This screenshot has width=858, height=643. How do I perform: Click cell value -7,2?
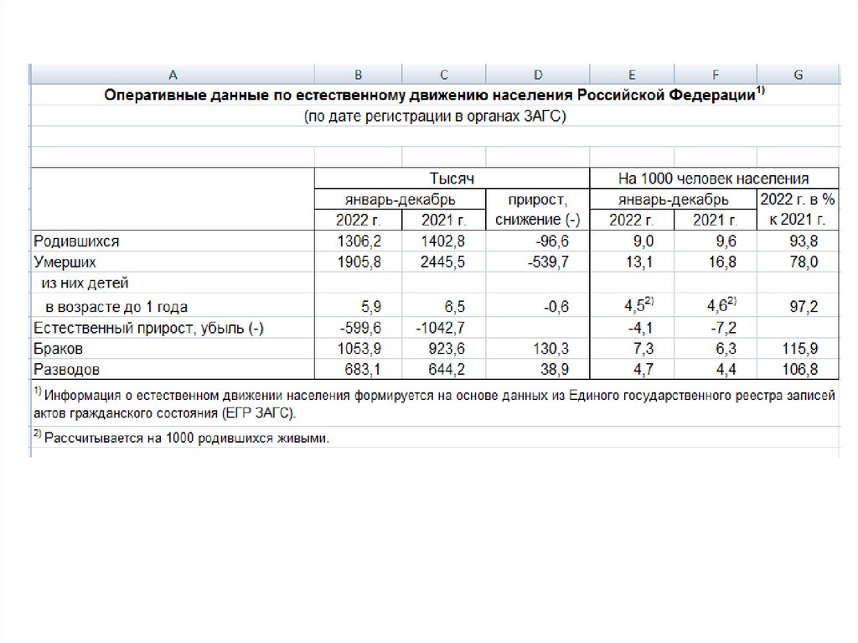coord(723,328)
